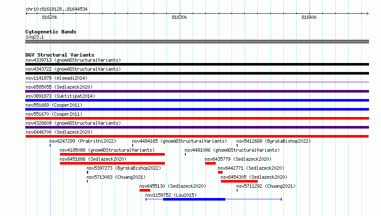Screen dimensions: 381x216
Task: Click the 81640k ruler tick label
Action: (309, 17)
